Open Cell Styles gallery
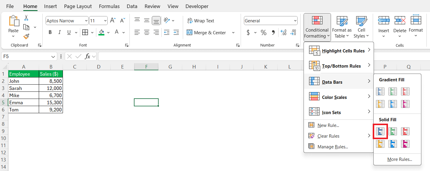Screen dimensions: 430x171 361,27
